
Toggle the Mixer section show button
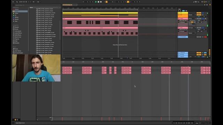(209, 54)
